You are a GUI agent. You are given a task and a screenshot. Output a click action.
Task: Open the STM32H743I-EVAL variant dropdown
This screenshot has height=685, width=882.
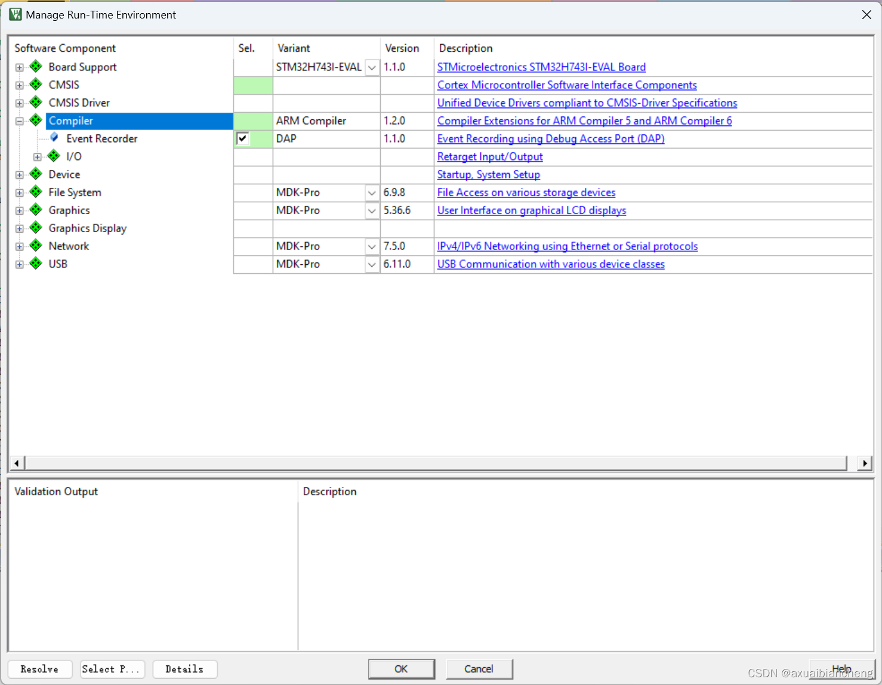tap(372, 67)
